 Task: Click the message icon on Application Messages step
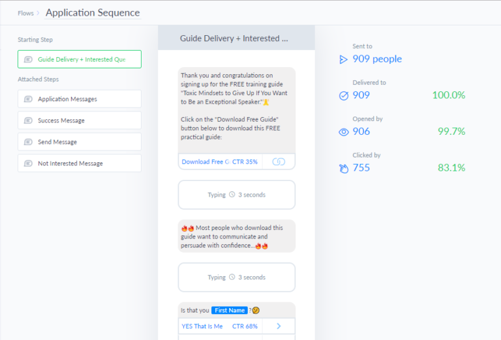tap(28, 99)
